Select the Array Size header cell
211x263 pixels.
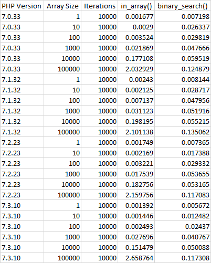62,6
